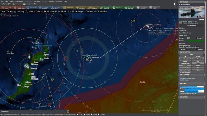Open the Missions + Ref. Points menu
This screenshot has width=207, height=116.
(56, 1)
